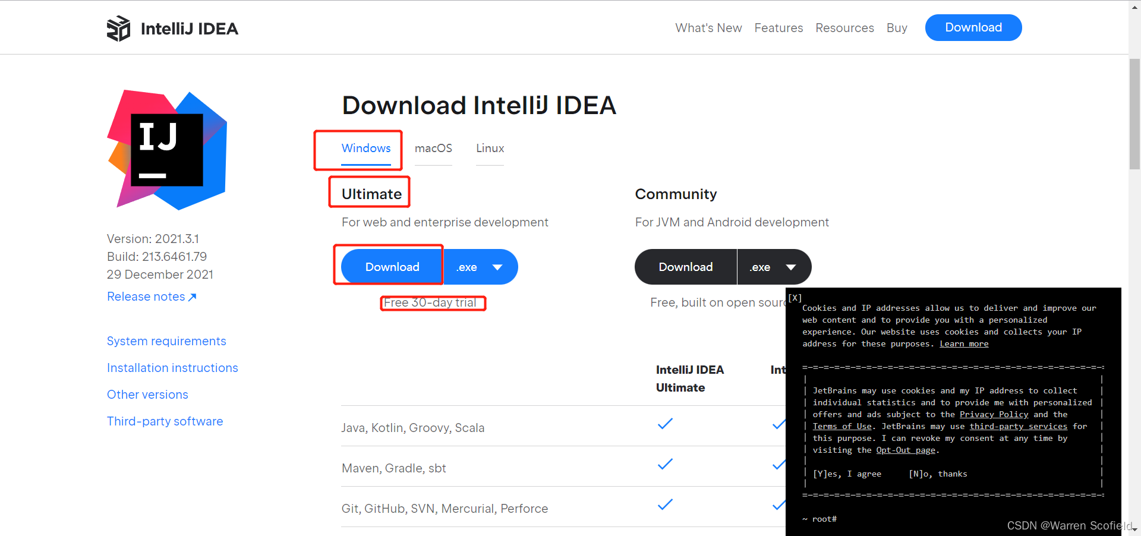The image size is (1141, 536).
Task: Open System requirements link
Action: point(166,341)
